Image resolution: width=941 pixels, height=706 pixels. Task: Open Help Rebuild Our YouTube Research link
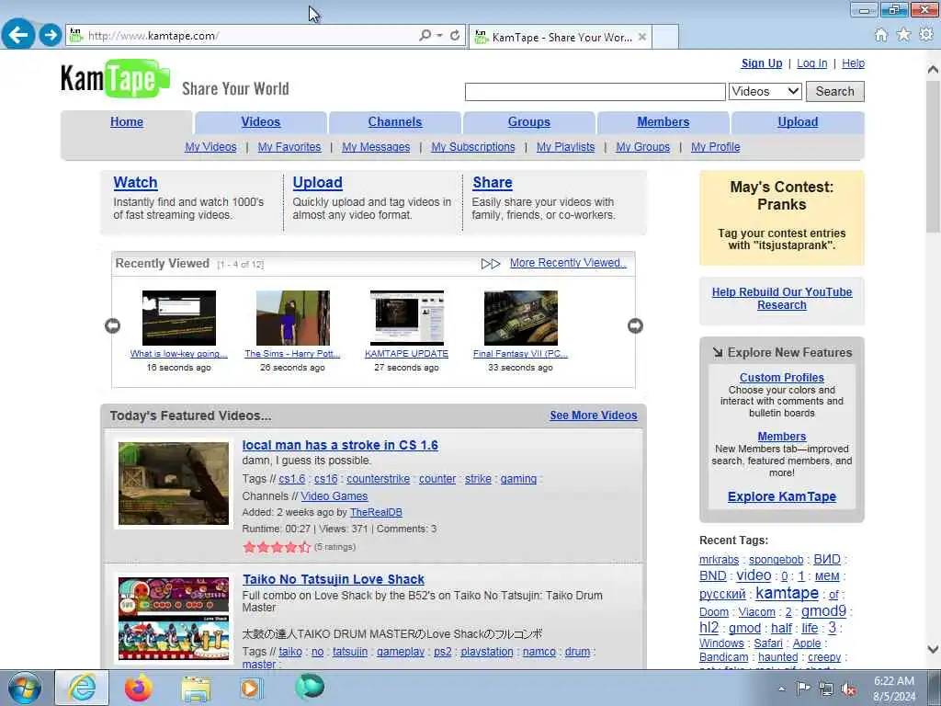tap(781, 299)
